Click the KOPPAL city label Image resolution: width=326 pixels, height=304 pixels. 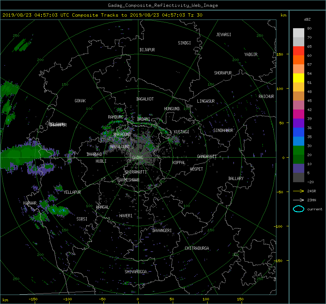tap(179, 163)
